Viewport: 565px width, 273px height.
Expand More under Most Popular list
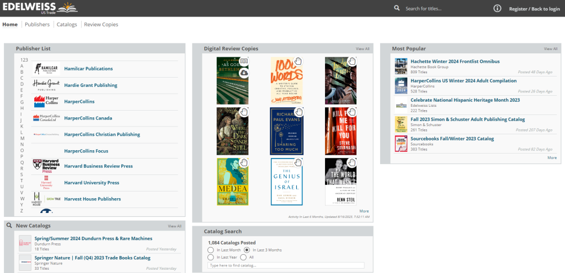552,157
